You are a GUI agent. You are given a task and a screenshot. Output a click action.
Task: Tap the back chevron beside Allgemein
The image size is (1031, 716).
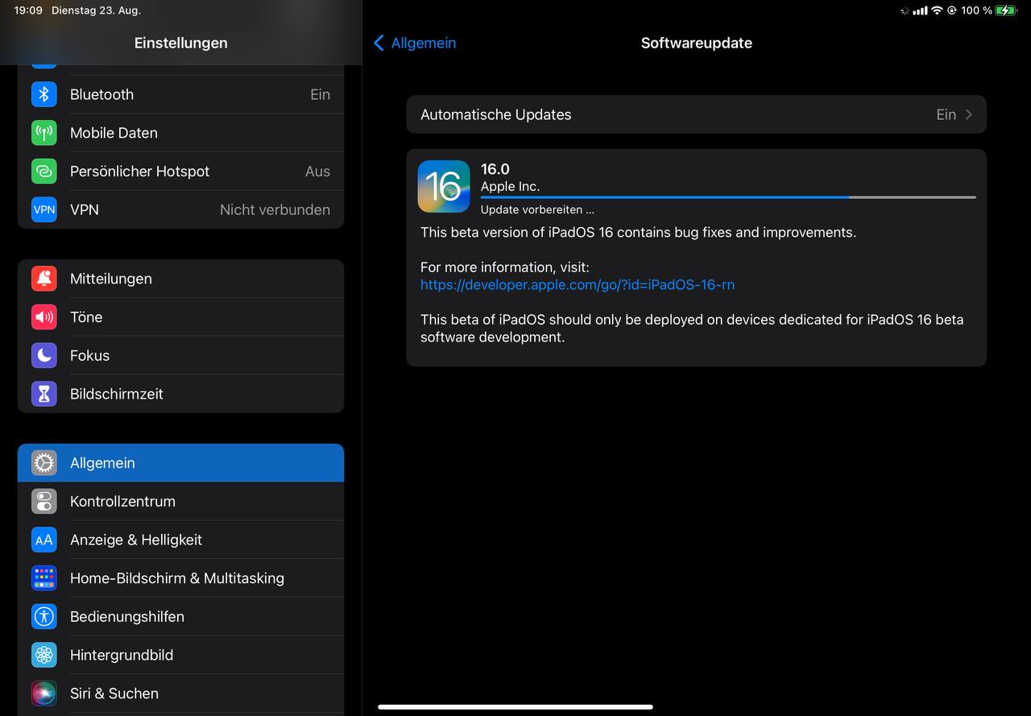pyautogui.click(x=379, y=43)
